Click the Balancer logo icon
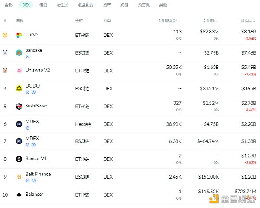260x208 pixels. [x=19, y=195]
